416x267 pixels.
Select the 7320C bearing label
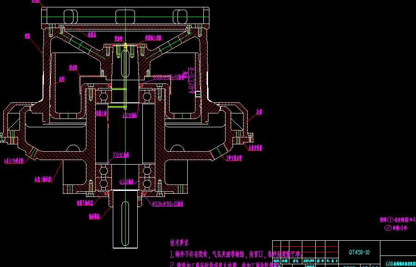click(x=121, y=155)
